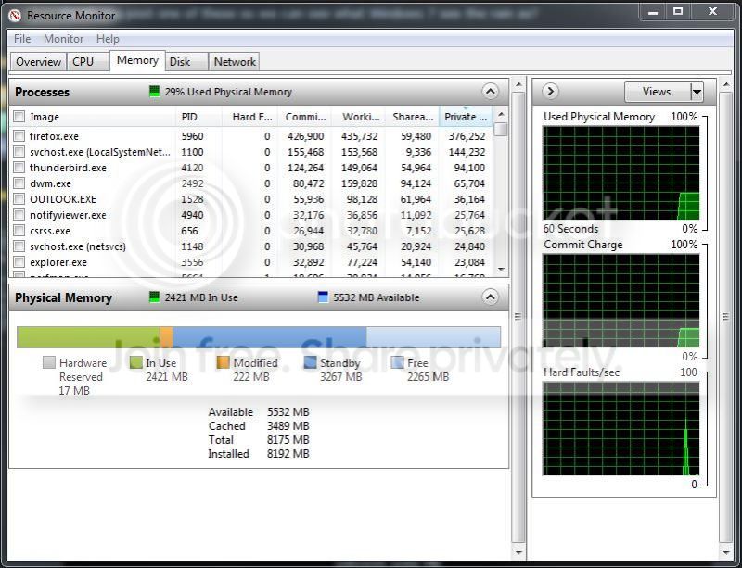Click the graphs pane scrollbar down arrow
742x568 pixels.
pos(726,552)
